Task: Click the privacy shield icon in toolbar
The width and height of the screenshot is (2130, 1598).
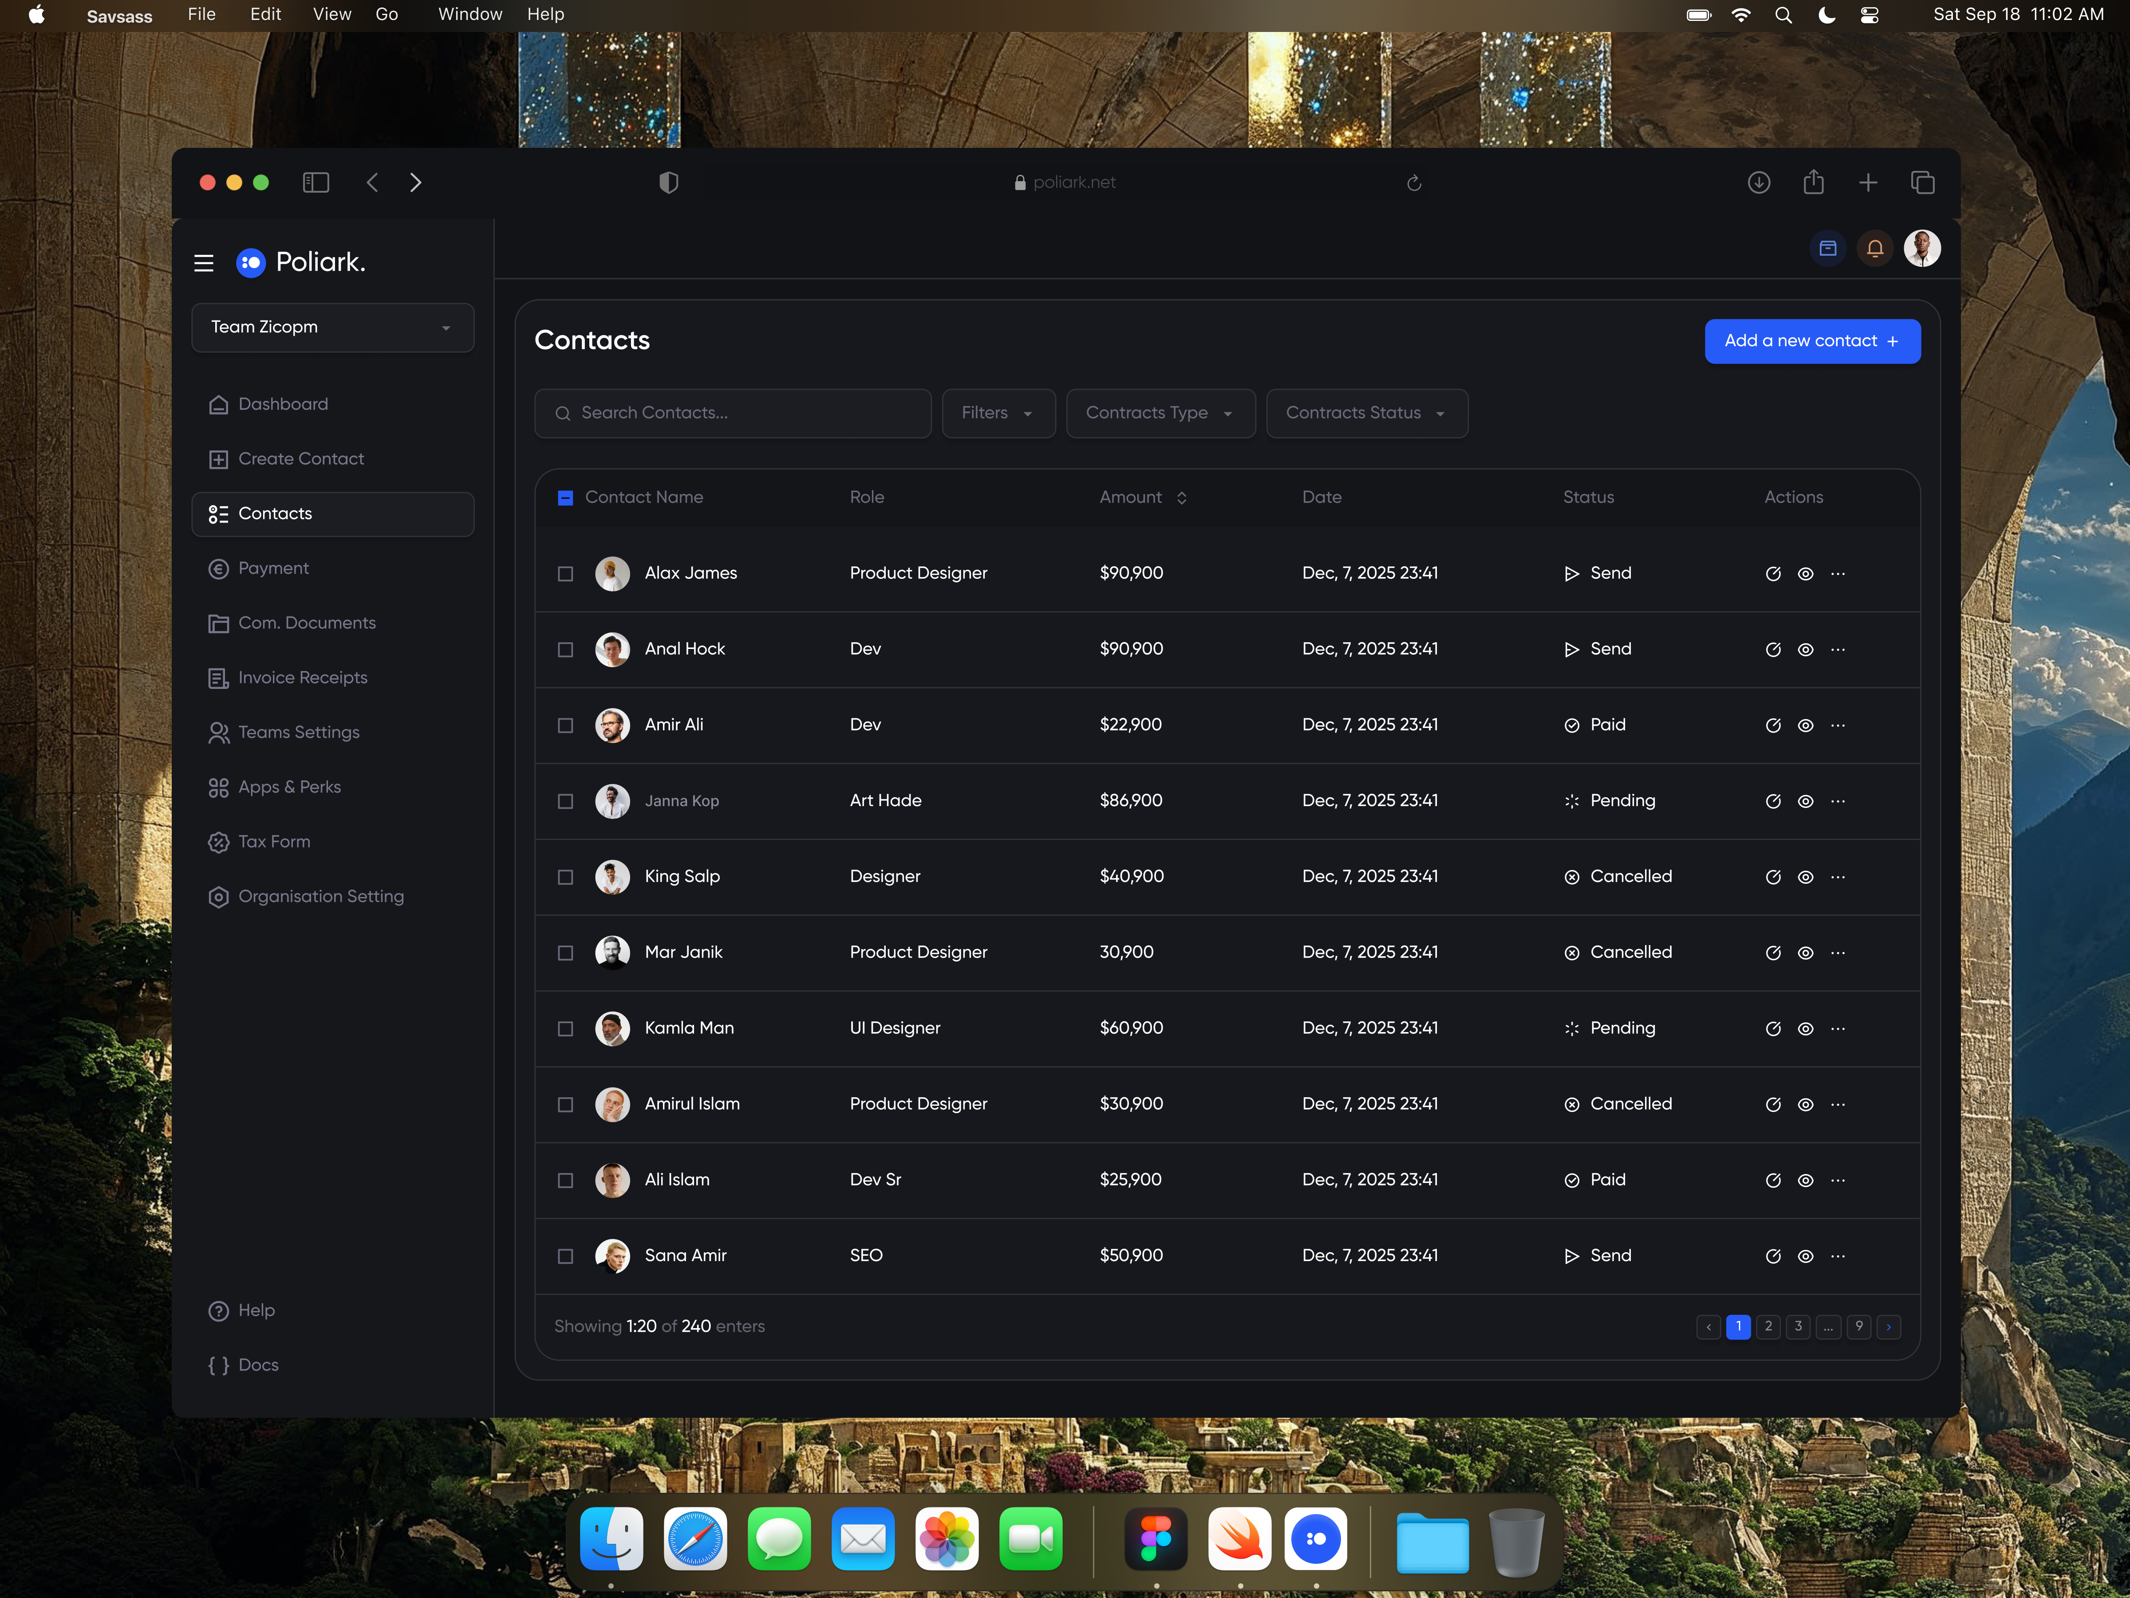Action: (668, 182)
